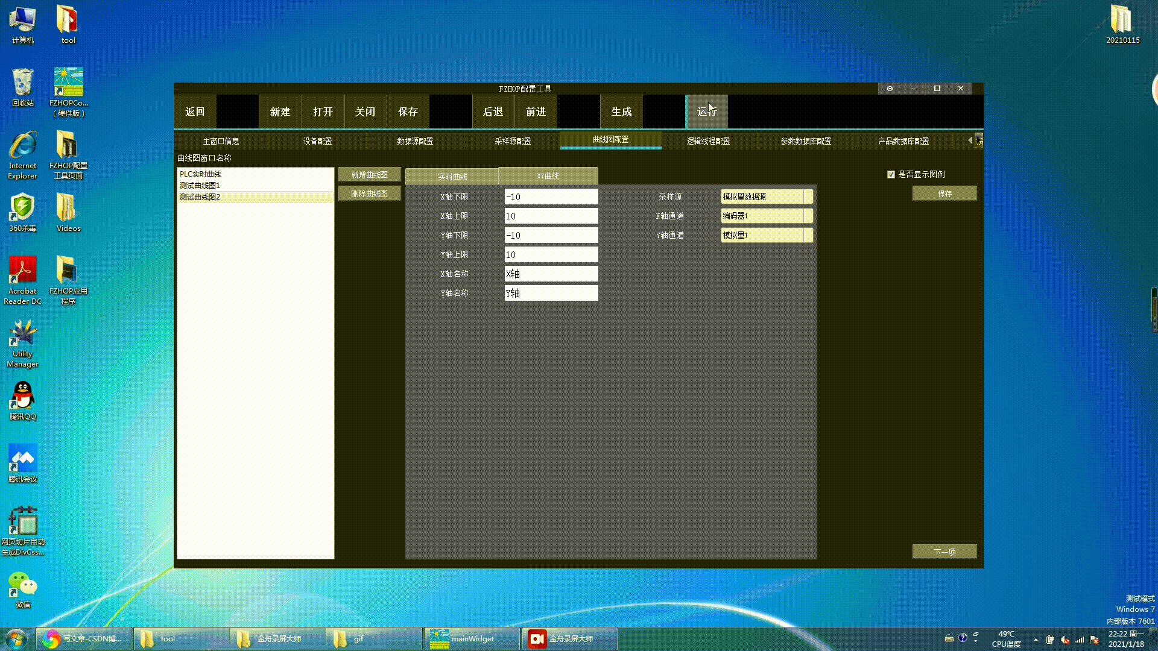Viewport: 1158px width, 651px height.
Task: Click the 新建 toolbar button
Action: [x=280, y=112]
